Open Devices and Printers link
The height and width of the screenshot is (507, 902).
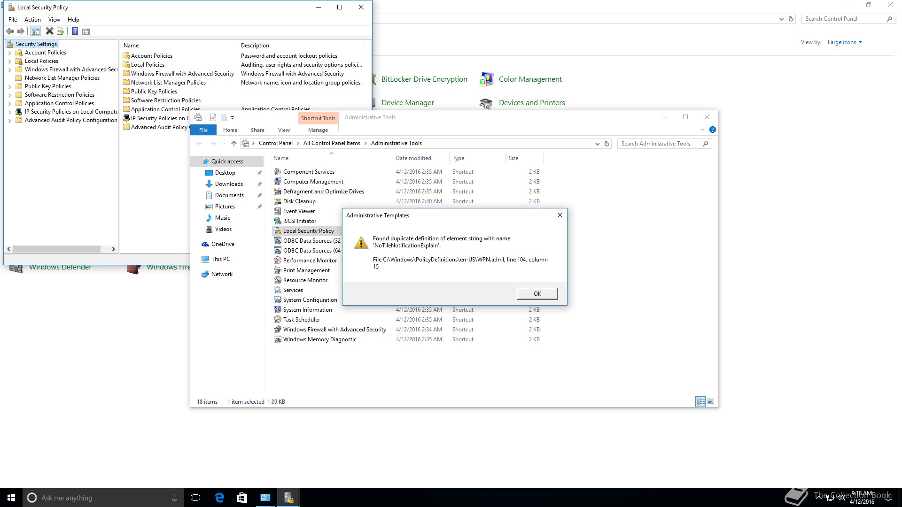tap(532, 103)
